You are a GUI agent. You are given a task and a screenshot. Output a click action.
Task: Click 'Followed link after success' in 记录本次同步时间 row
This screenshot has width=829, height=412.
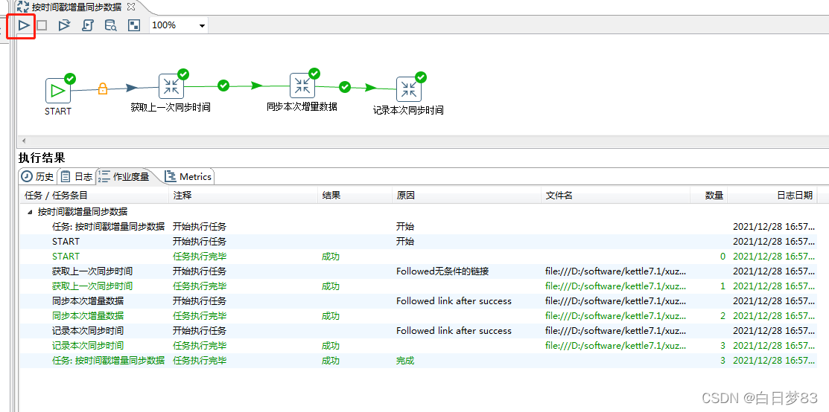click(454, 331)
